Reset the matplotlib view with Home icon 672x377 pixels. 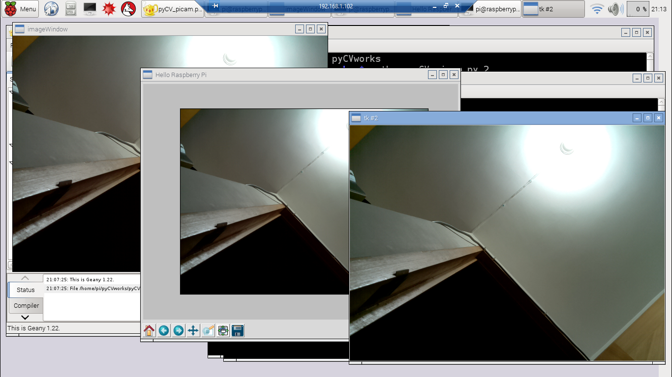point(149,331)
